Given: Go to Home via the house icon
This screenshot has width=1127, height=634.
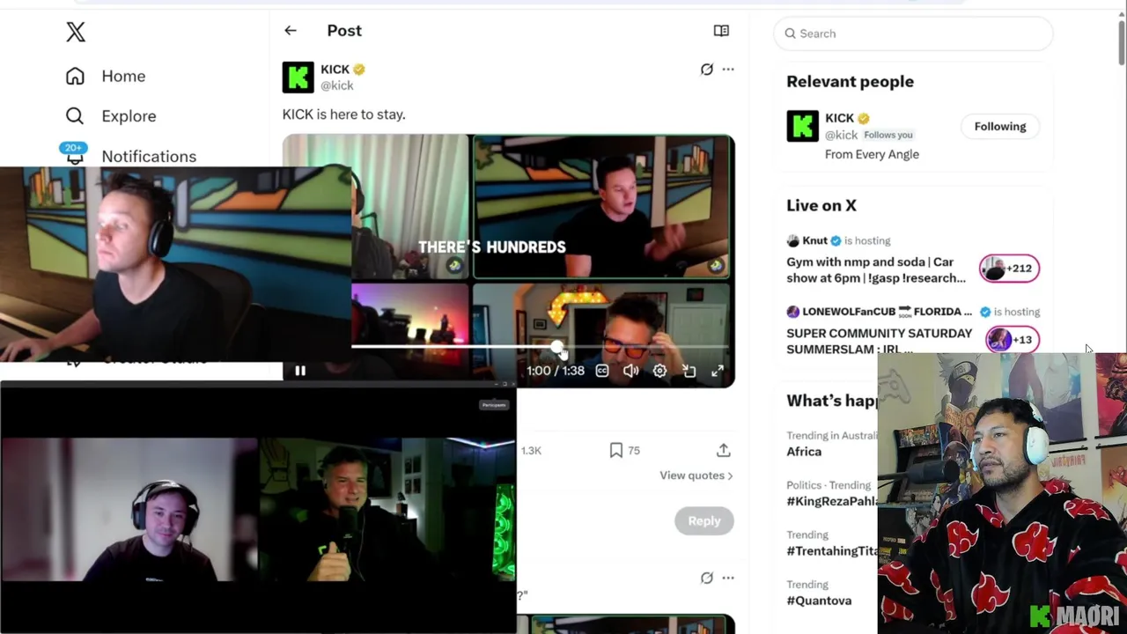Looking at the screenshot, I should tap(75, 77).
